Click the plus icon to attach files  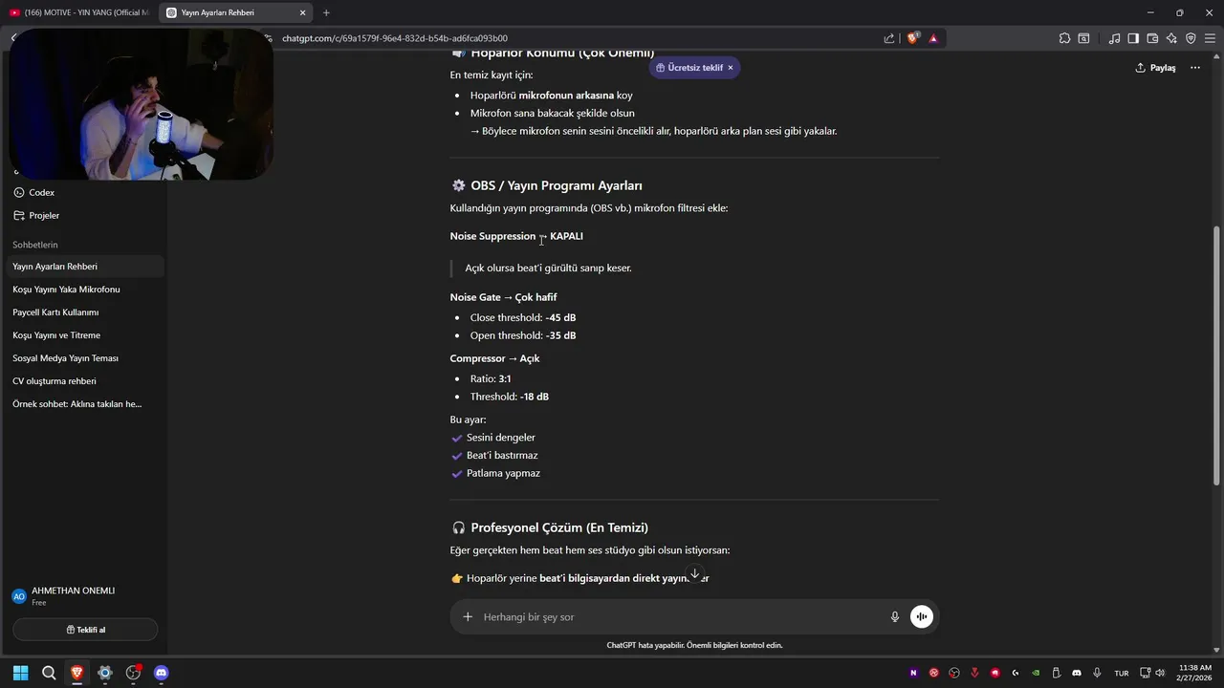click(x=468, y=617)
